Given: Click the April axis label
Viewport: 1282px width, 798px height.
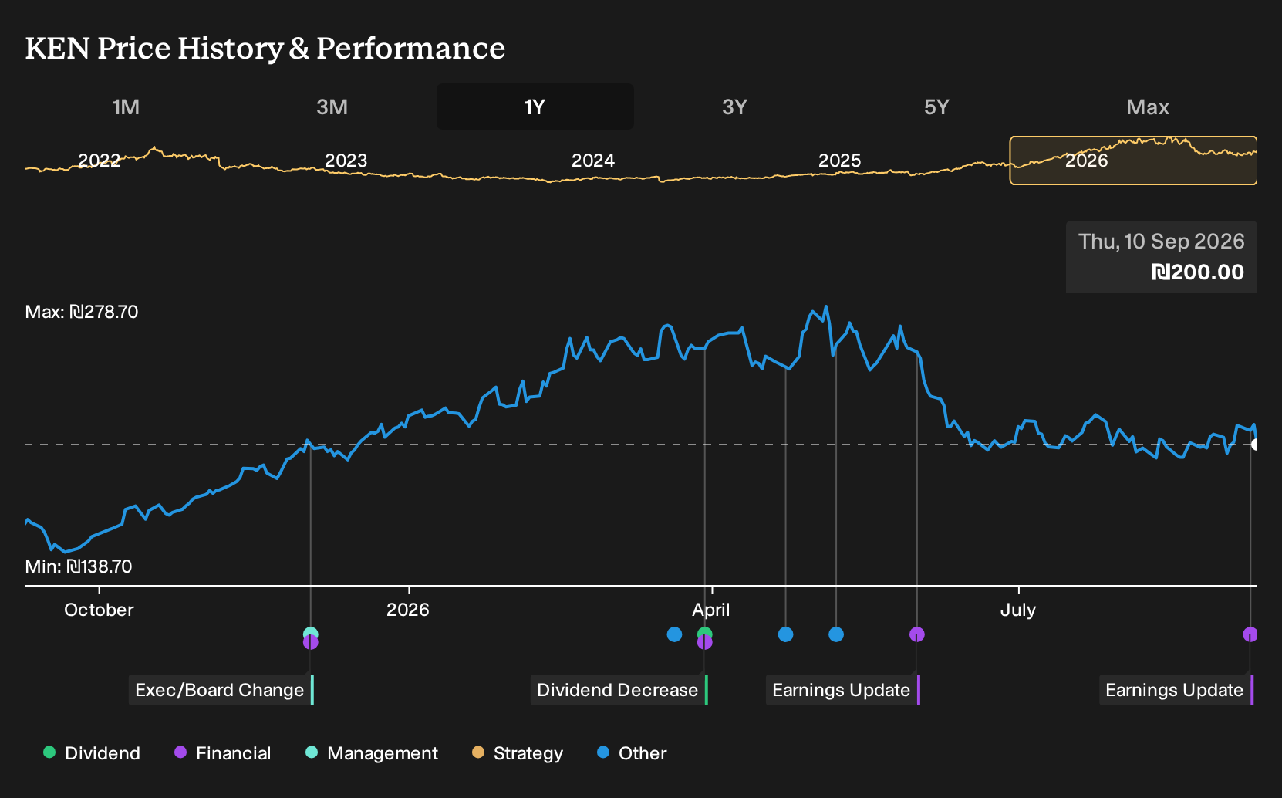Looking at the screenshot, I should [710, 610].
